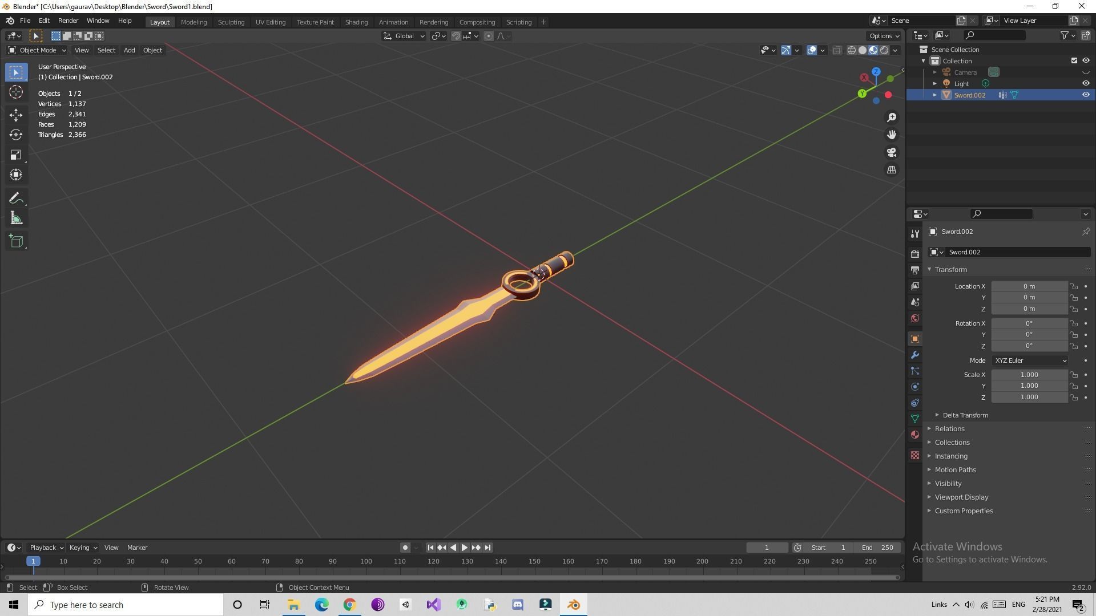Screen dimensions: 1096x616
Task: Switch perspective/orthographic grid icon
Action: coord(892,170)
